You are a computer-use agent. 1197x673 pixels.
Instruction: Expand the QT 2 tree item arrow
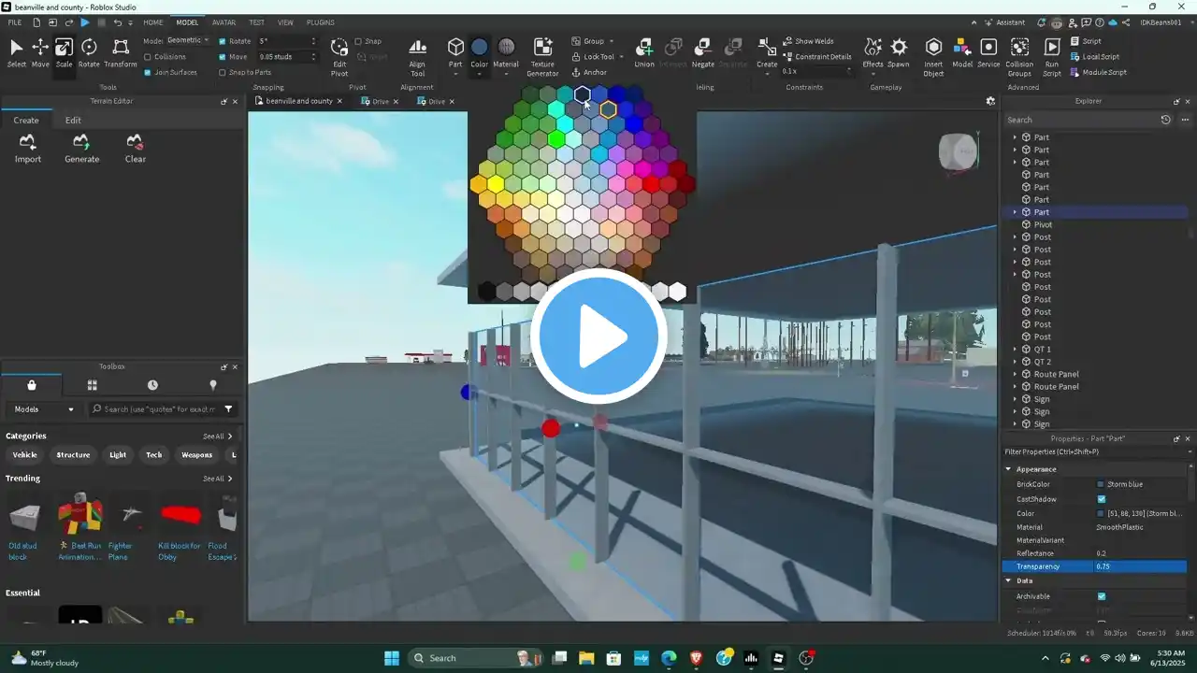click(1015, 362)
